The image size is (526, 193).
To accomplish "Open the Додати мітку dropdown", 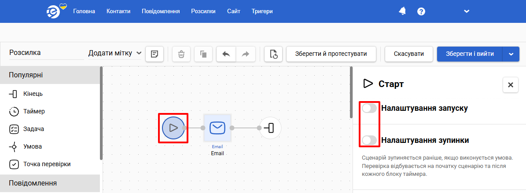I will (115, 53).
